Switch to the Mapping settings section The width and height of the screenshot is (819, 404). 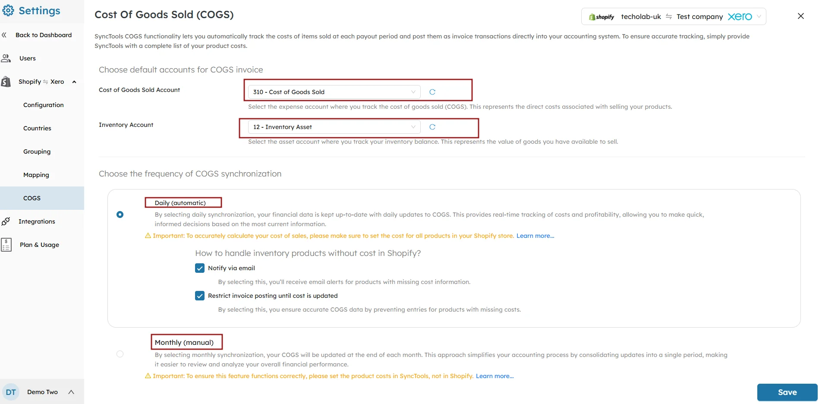pyautogui.click(x=36, y=175)
